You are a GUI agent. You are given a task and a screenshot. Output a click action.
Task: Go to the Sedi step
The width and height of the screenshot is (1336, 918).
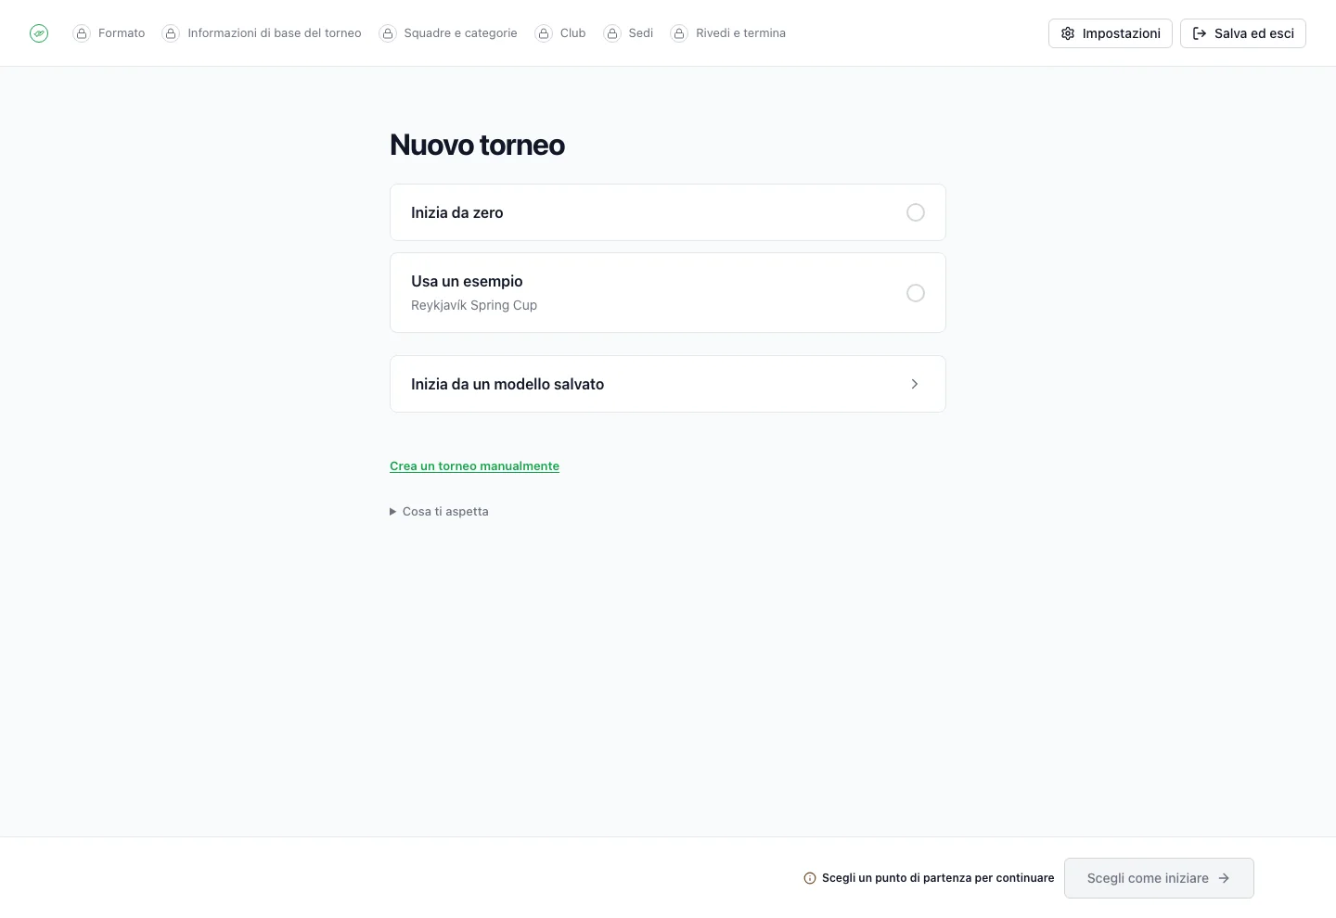click(x=628, y=33)
